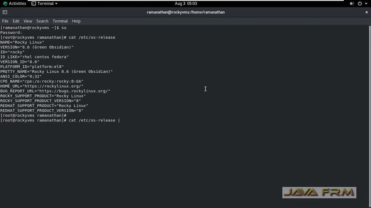Click the REDHAT_SUPPORT_PRODUCT_VERSION="8" line
This screenshot has height=208, width=371.
click(42, 110)
